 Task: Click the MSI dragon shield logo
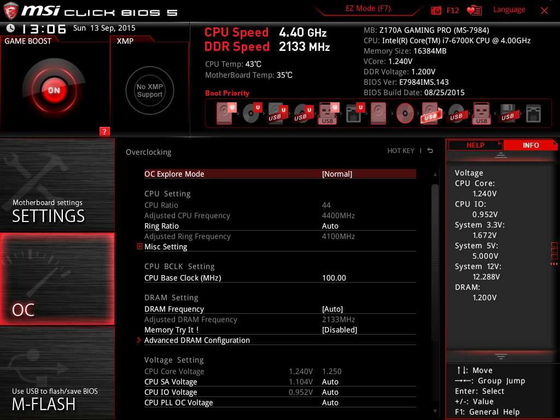coord(11,11)
